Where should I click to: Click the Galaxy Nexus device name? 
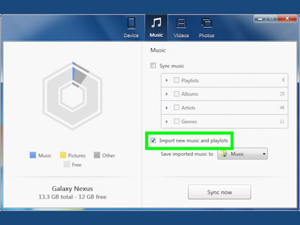tap(72, 189)
